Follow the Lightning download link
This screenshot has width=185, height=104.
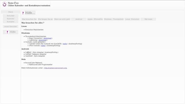point(42,40)
